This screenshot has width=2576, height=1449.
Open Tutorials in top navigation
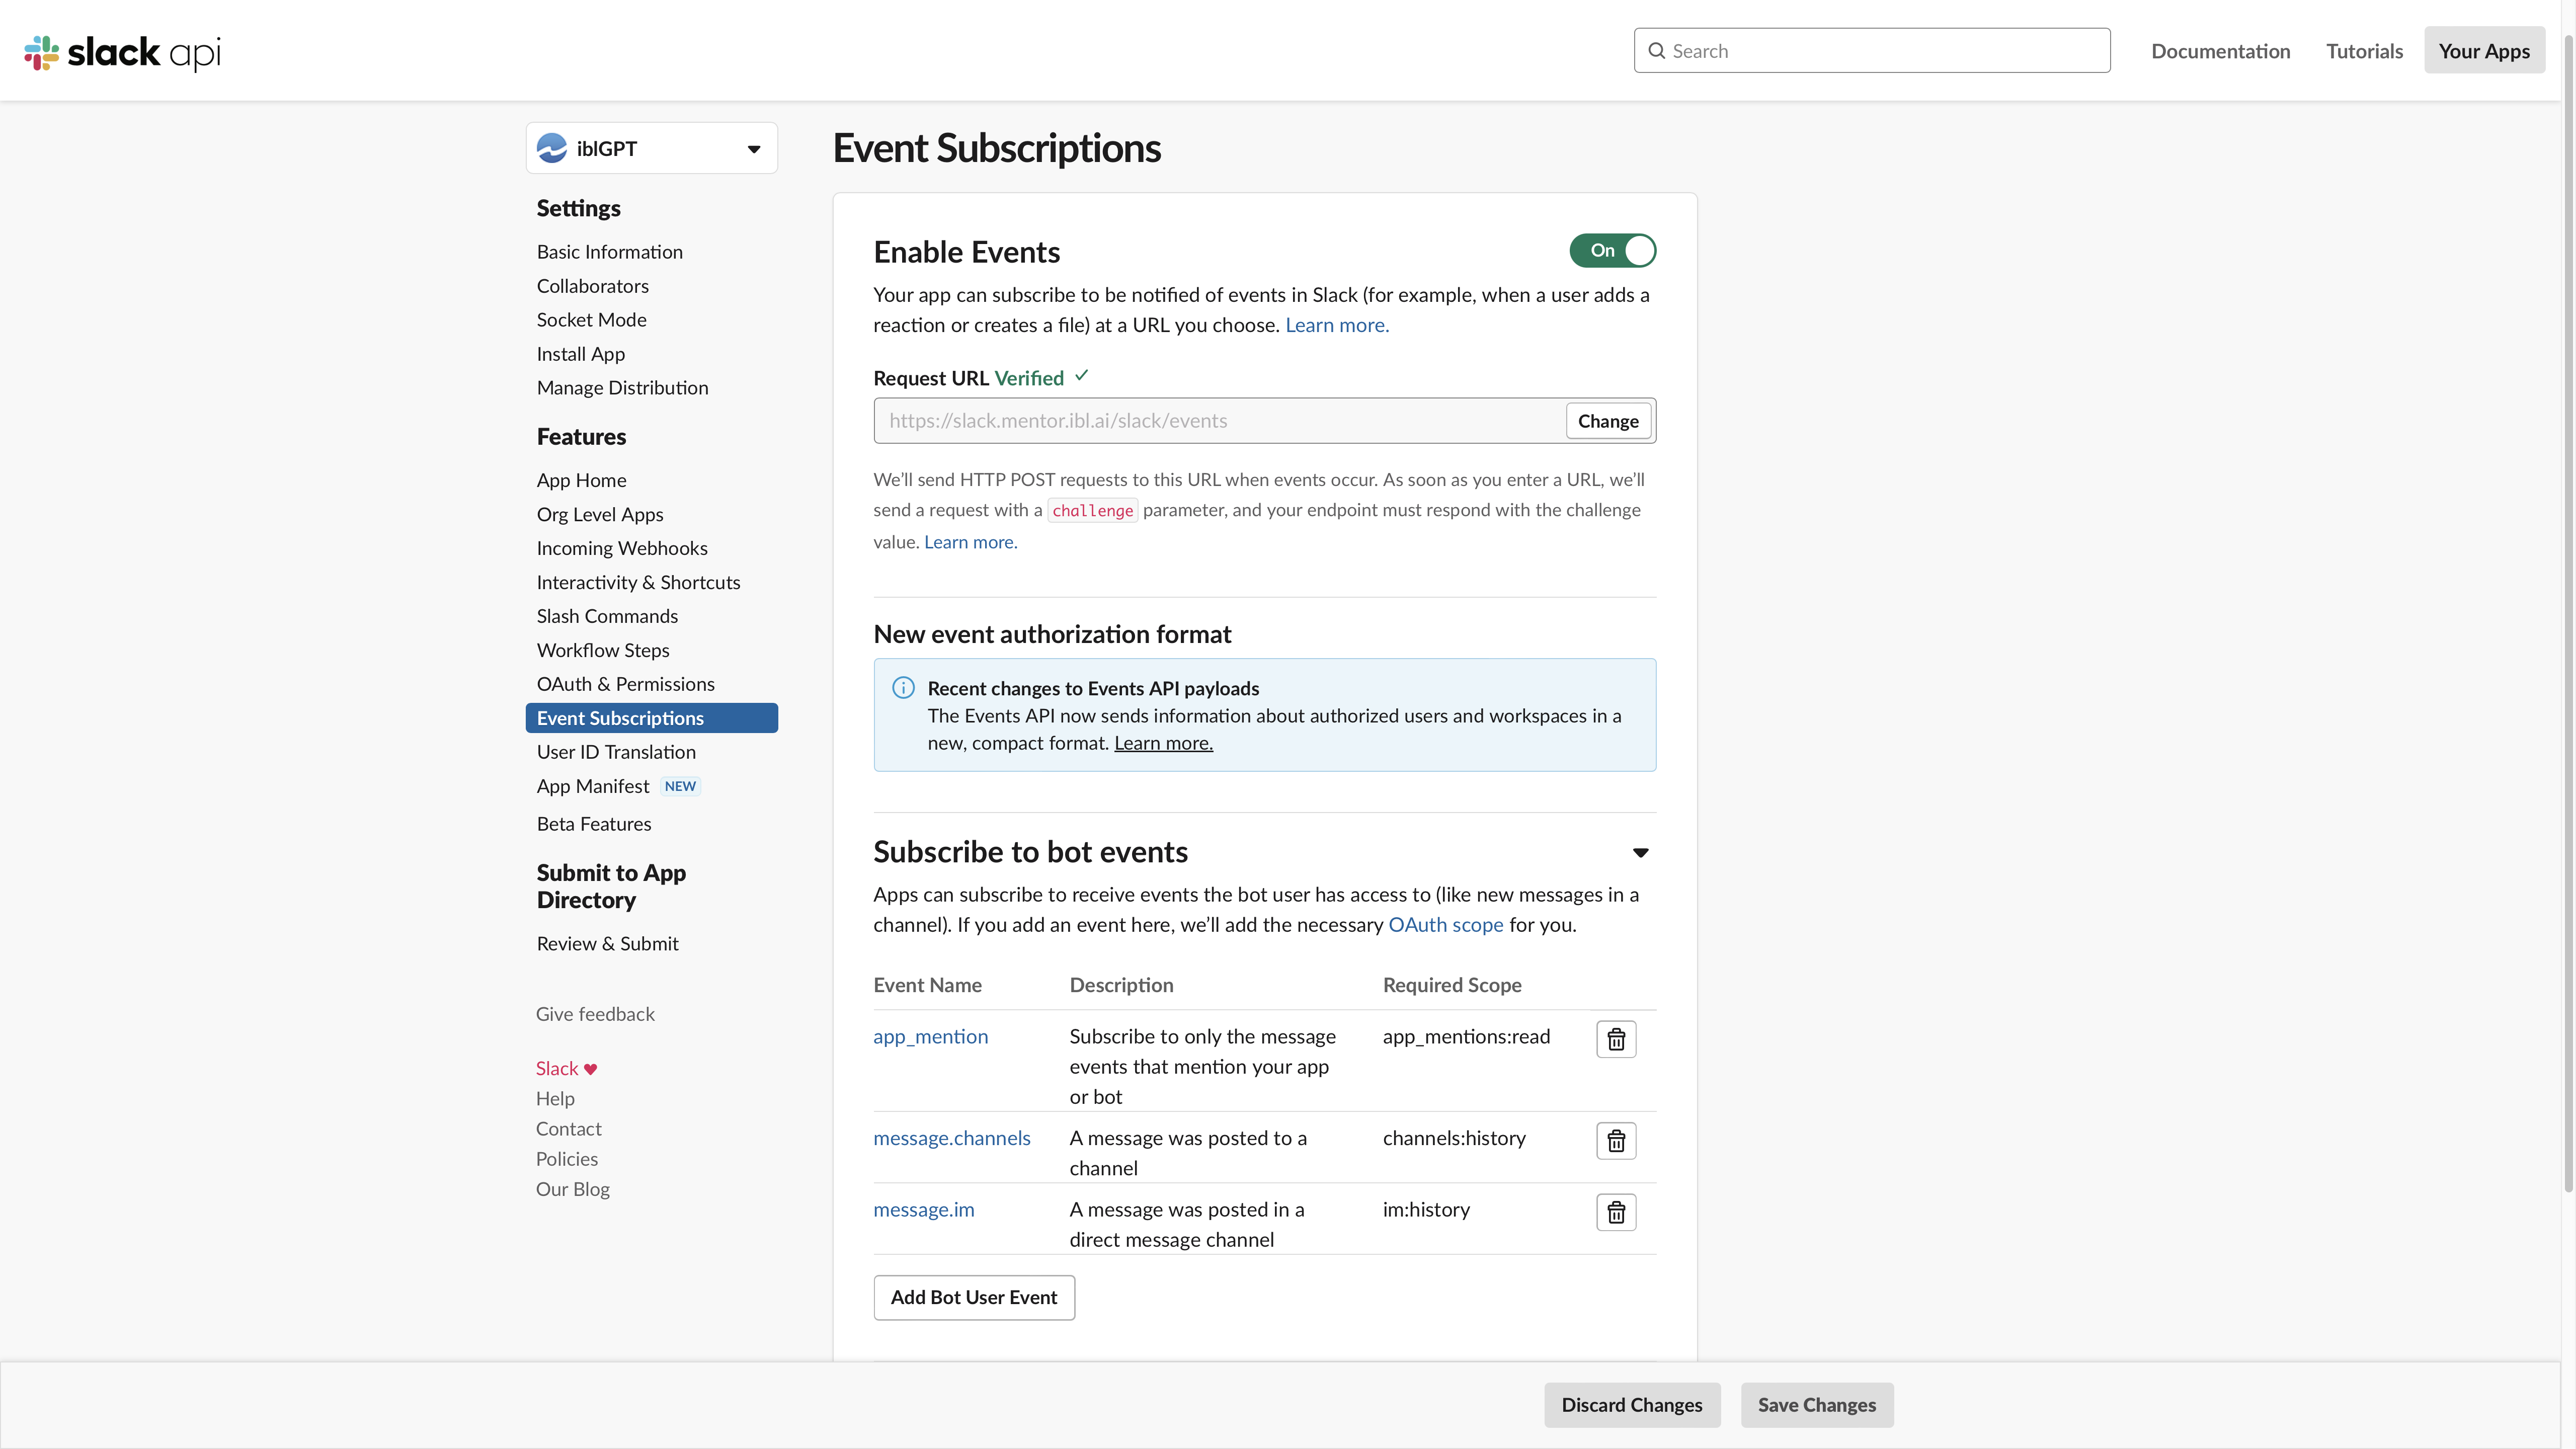point(2364,51)
